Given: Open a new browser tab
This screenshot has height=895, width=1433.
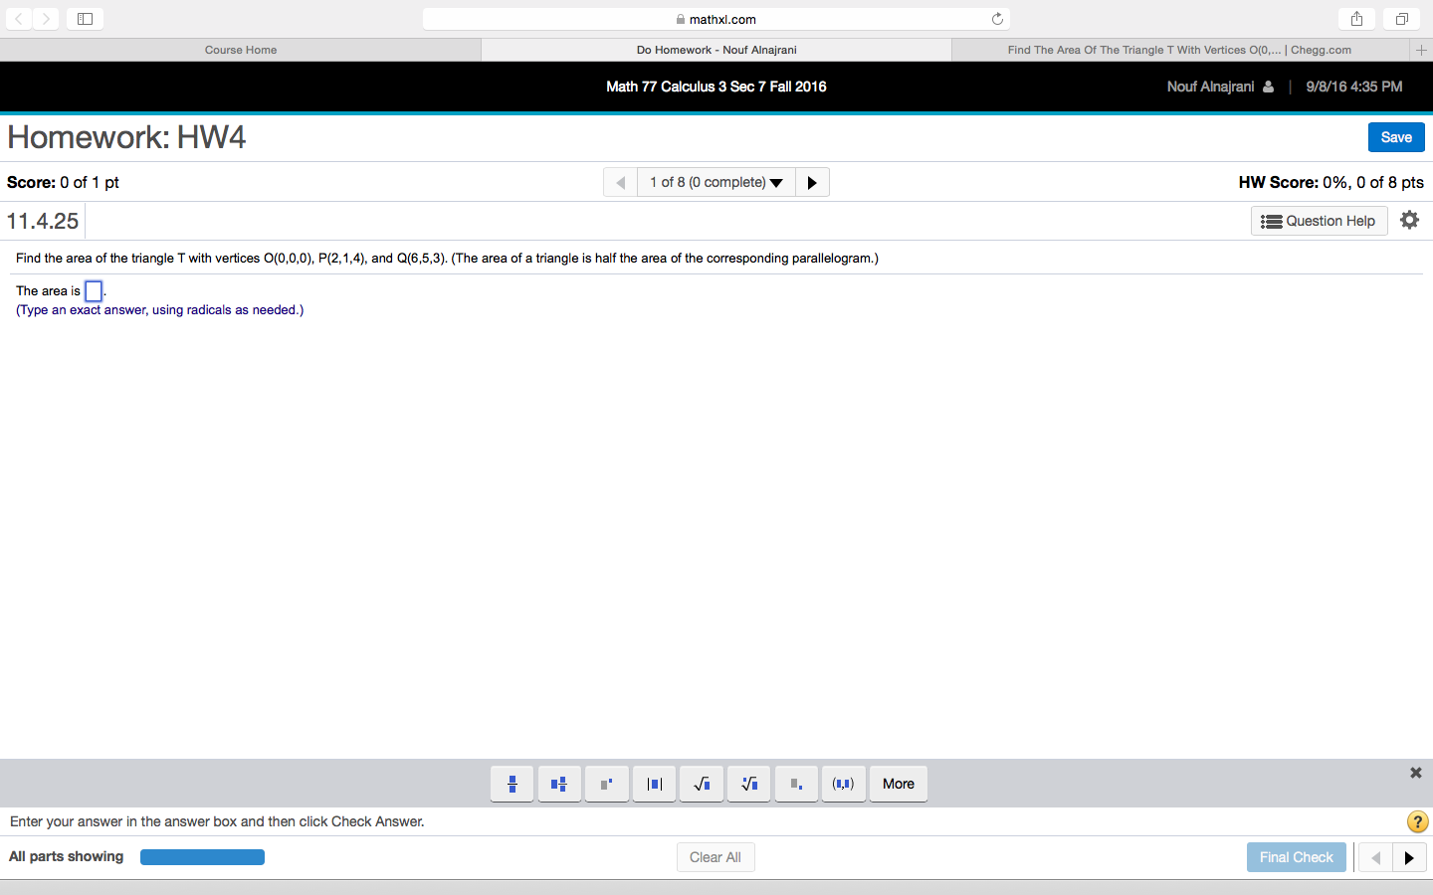Looking at the screenshot, I should tap(1421, 50).
